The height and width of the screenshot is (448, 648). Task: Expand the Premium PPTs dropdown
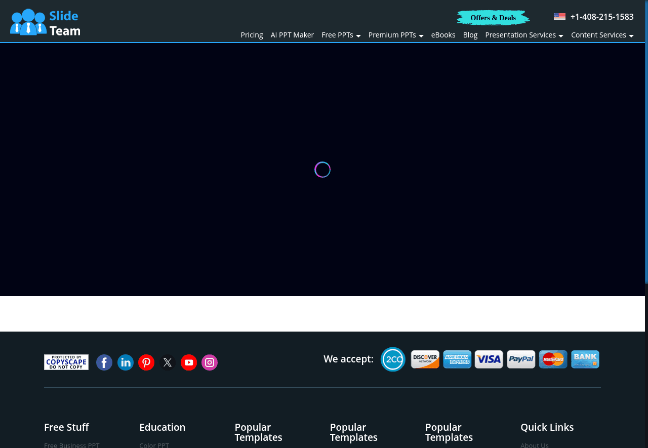395,35
